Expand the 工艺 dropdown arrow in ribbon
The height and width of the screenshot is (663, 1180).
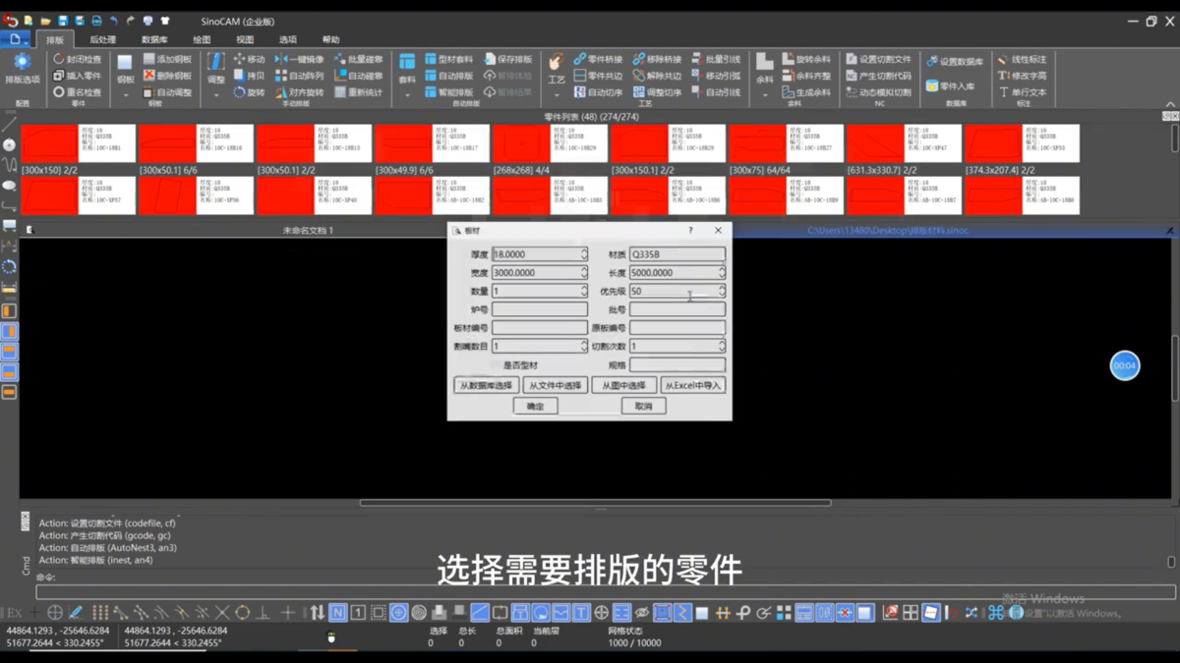pyautogui.click(x=557, y=95)
